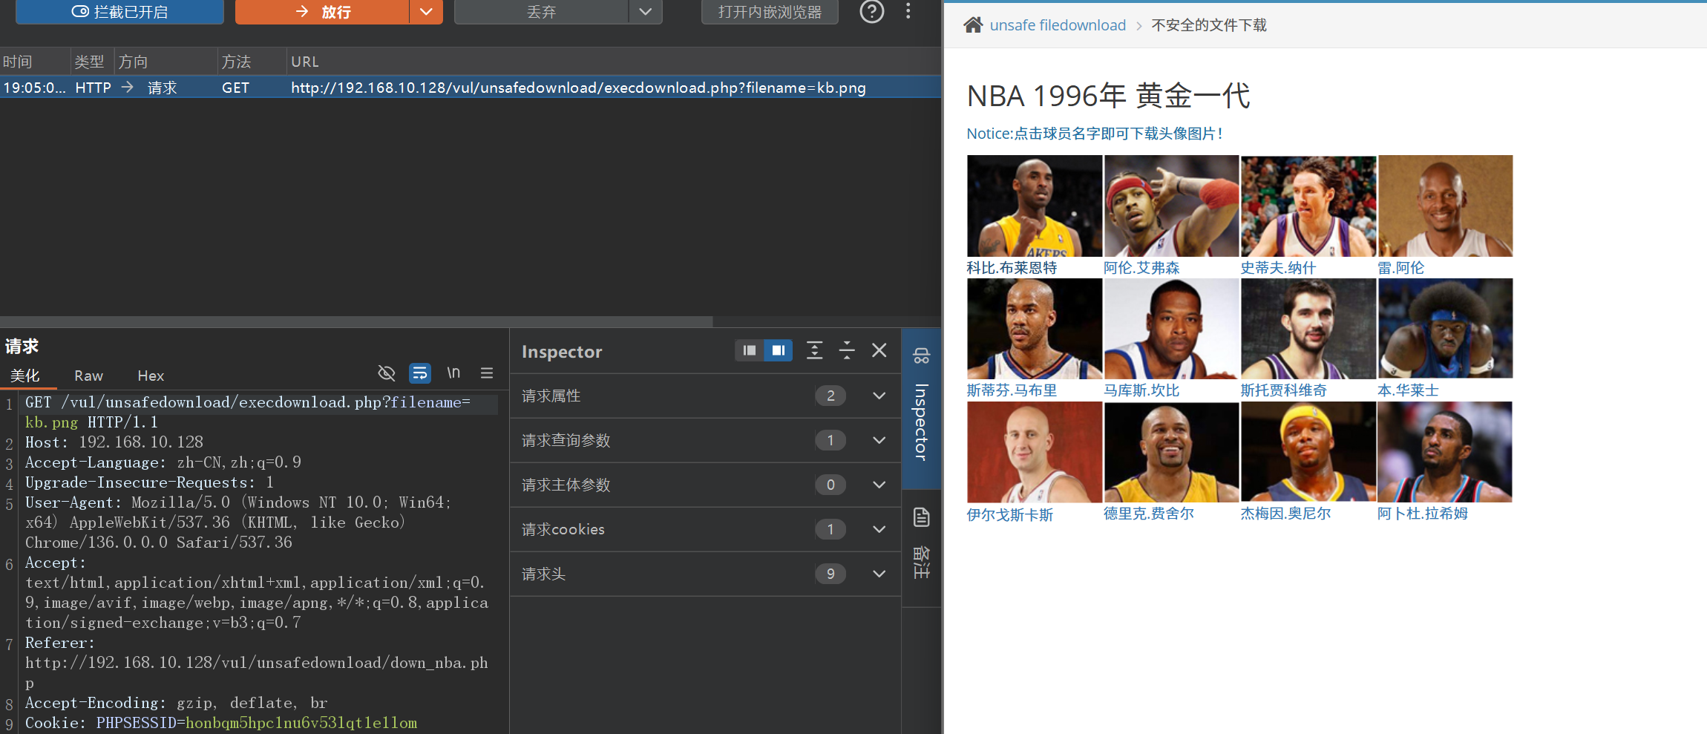Open the 丢弃 drop dropdown arrow
This screenshot has width=1707, height=734.
pos(645,12)
